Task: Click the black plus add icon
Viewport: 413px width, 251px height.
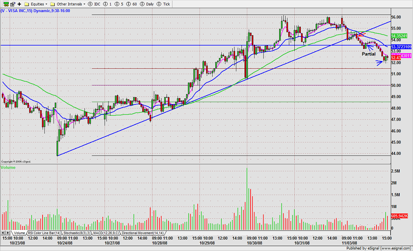Action: coord(19,4)
